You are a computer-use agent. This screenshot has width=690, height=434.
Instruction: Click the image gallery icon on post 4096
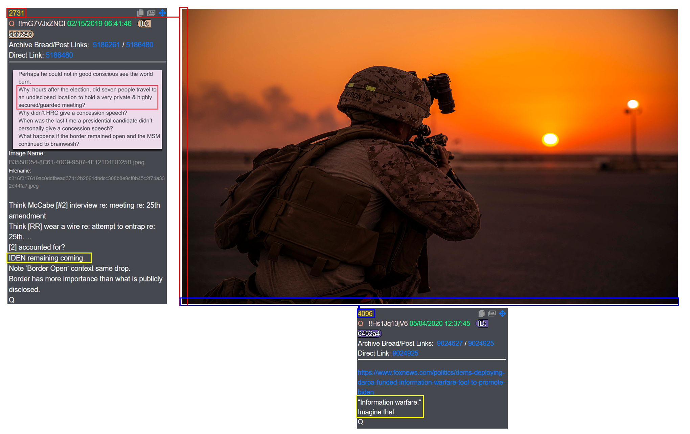pyautogui.click(x=492, y=313)
